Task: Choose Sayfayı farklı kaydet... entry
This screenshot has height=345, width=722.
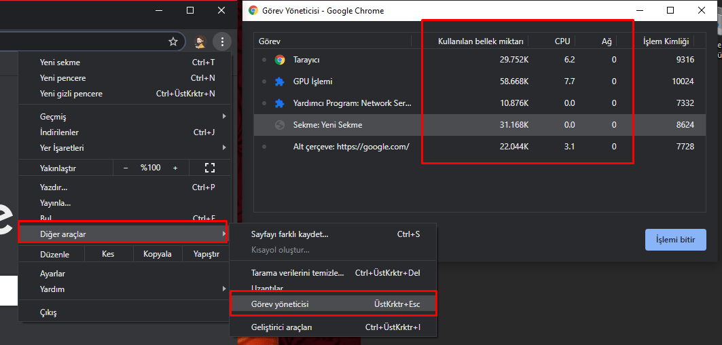Action: point(333,234)
